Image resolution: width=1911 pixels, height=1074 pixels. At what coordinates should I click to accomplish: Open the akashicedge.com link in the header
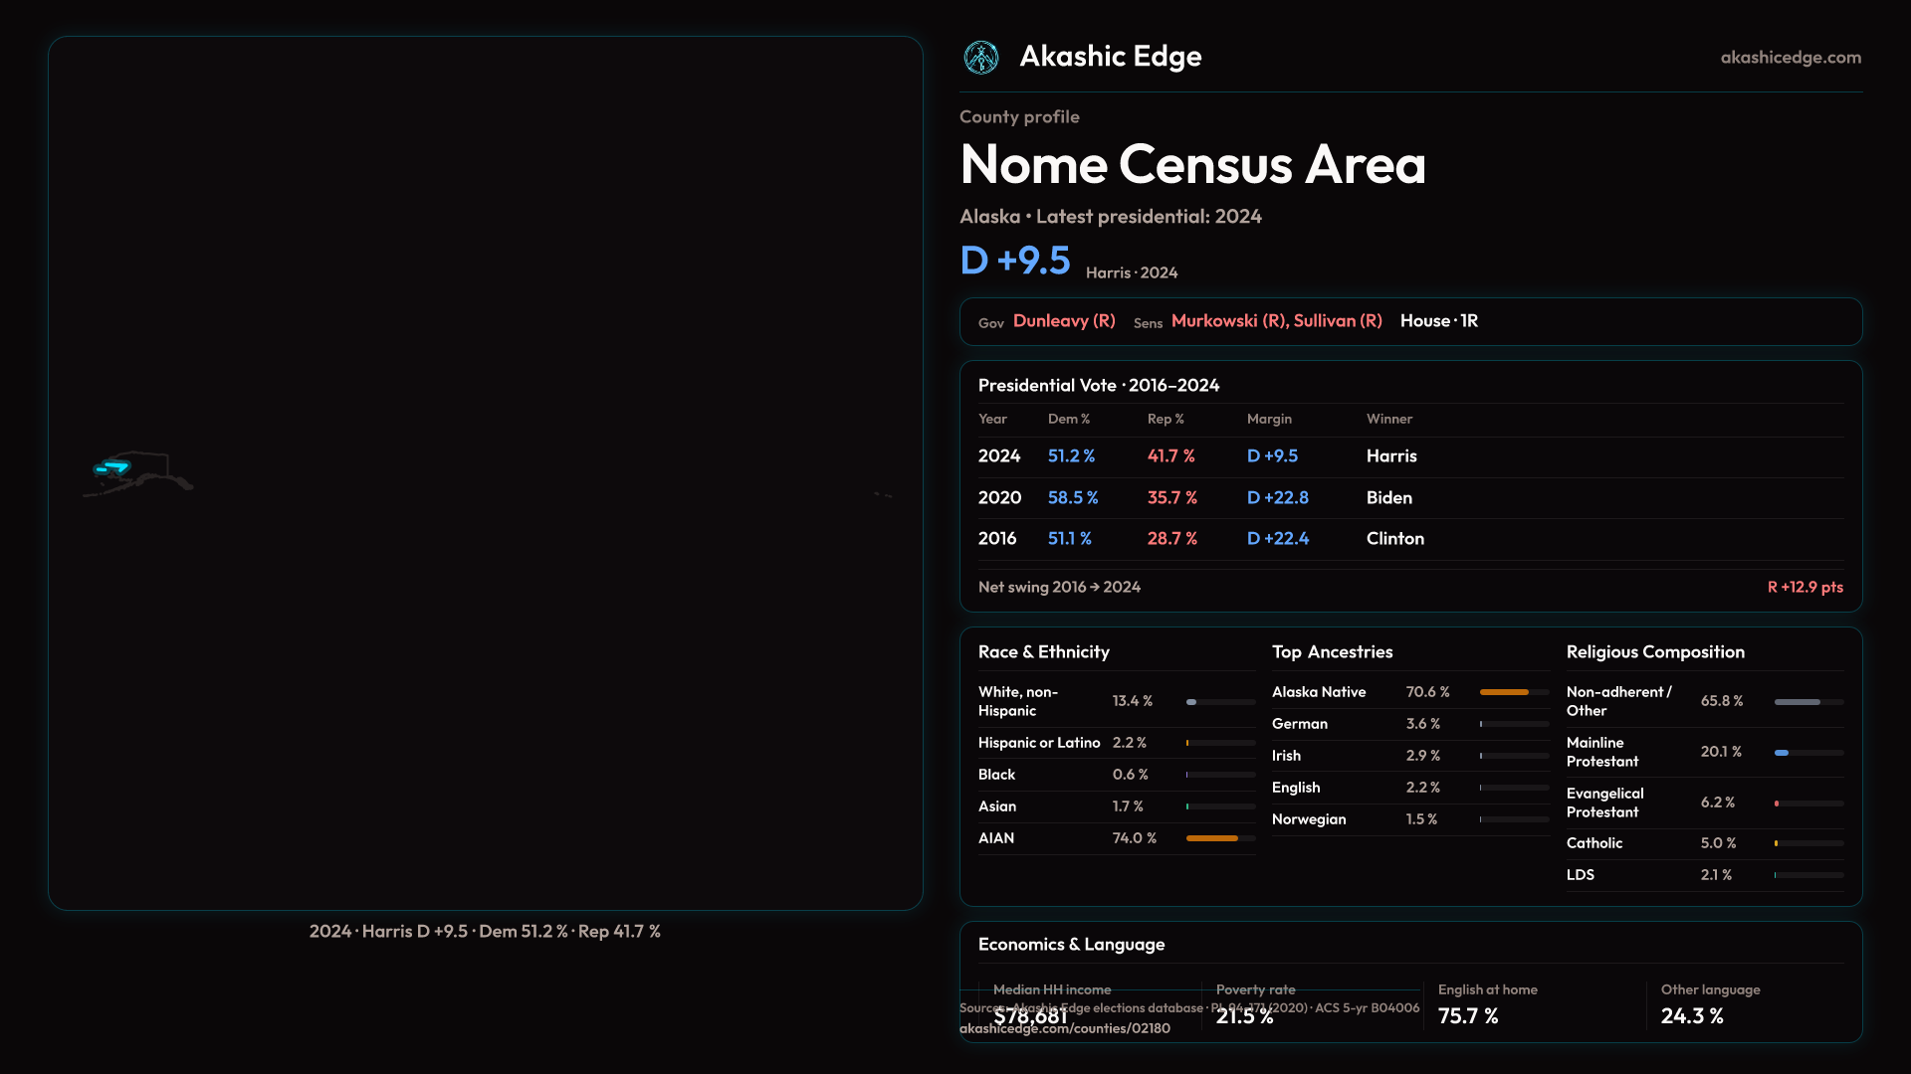(1790, 58)
